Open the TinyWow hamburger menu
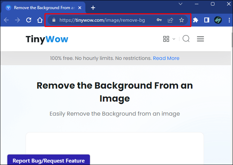 (200, 39)
